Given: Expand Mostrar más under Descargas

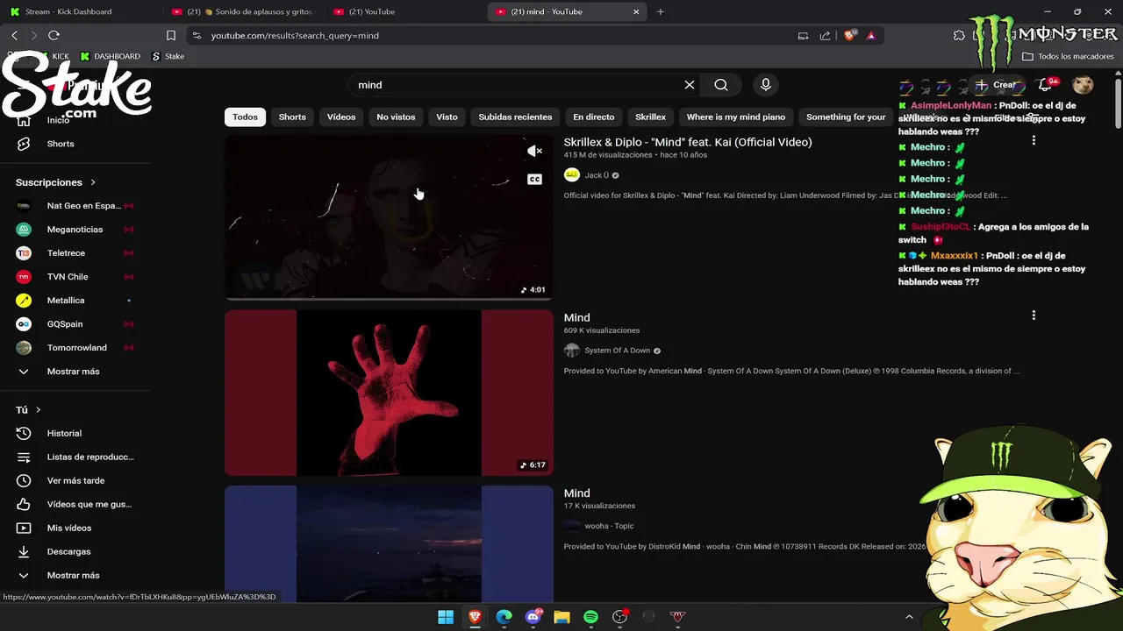Looking at the screenshot, I should click(73, 575).
